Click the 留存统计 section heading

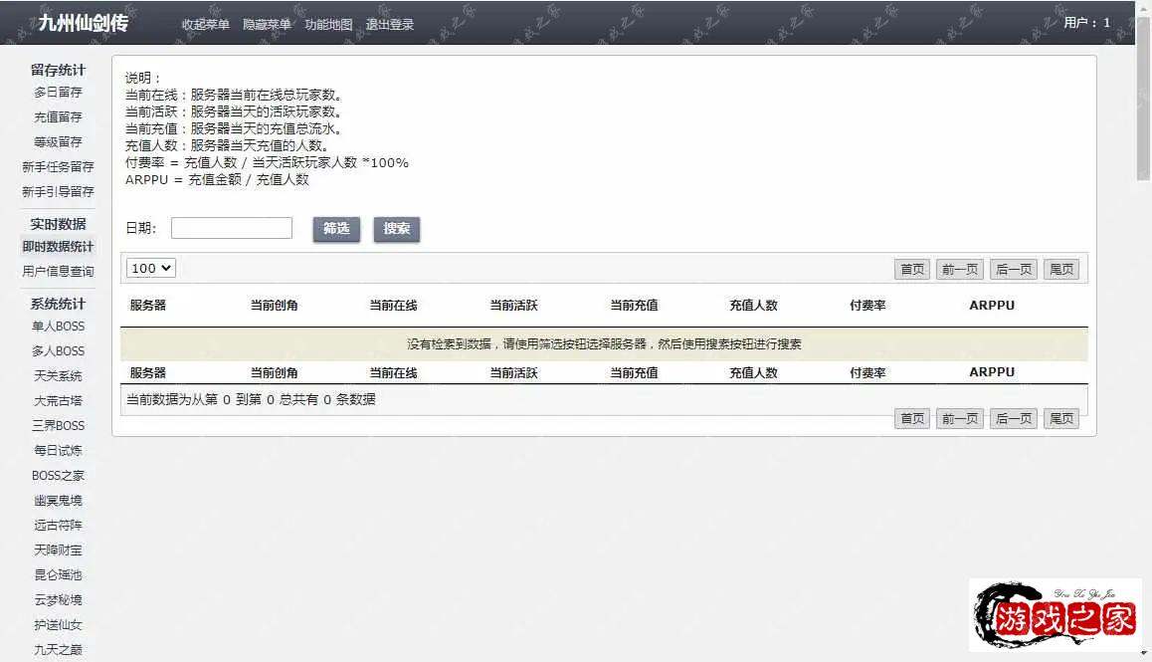[58, 70]
